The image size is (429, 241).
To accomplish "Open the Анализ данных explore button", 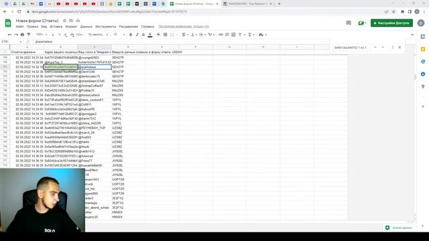I will pyautogui.click(x=399, y=228).
